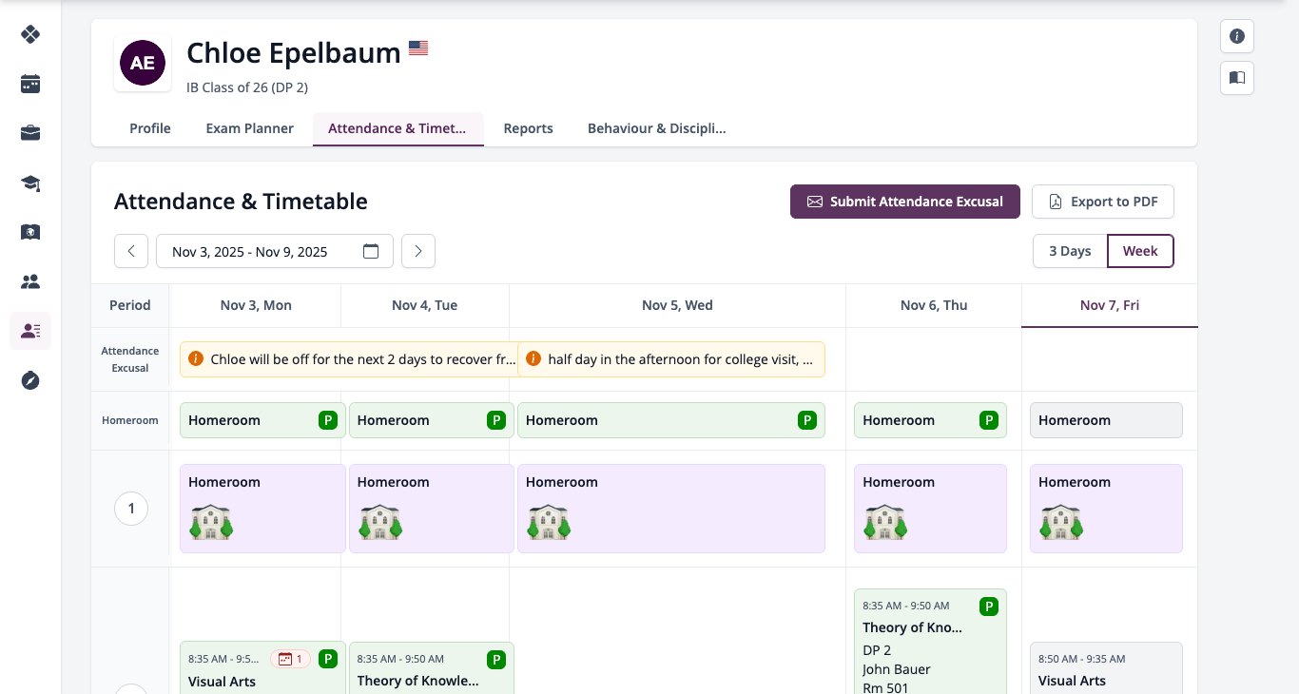
Task: Open the Behaviour & Discipline tab
Action: pyautogui.click(x=656, y=128)
